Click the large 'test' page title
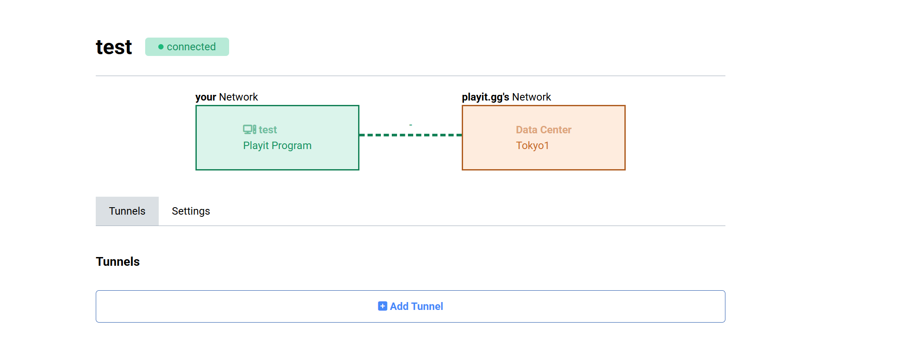 coord(114,47)
